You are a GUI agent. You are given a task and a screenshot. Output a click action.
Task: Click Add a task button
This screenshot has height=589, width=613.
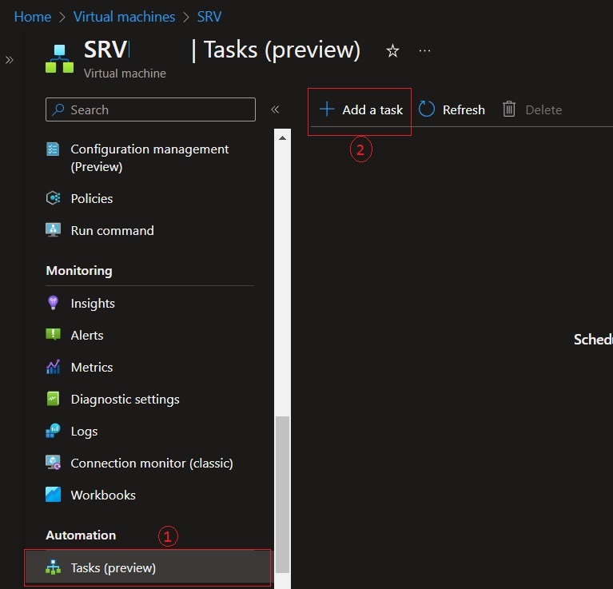point(360,110)
